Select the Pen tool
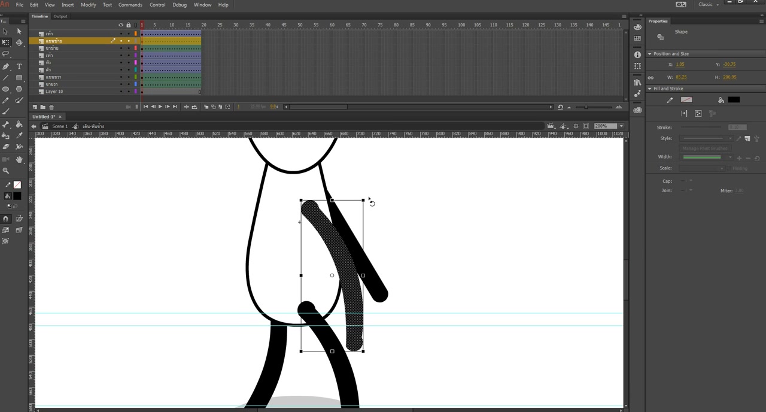The image size is (766, 412). tap(6, 66)
